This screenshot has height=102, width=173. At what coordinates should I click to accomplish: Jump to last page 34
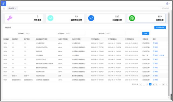(x=163, y=84)
